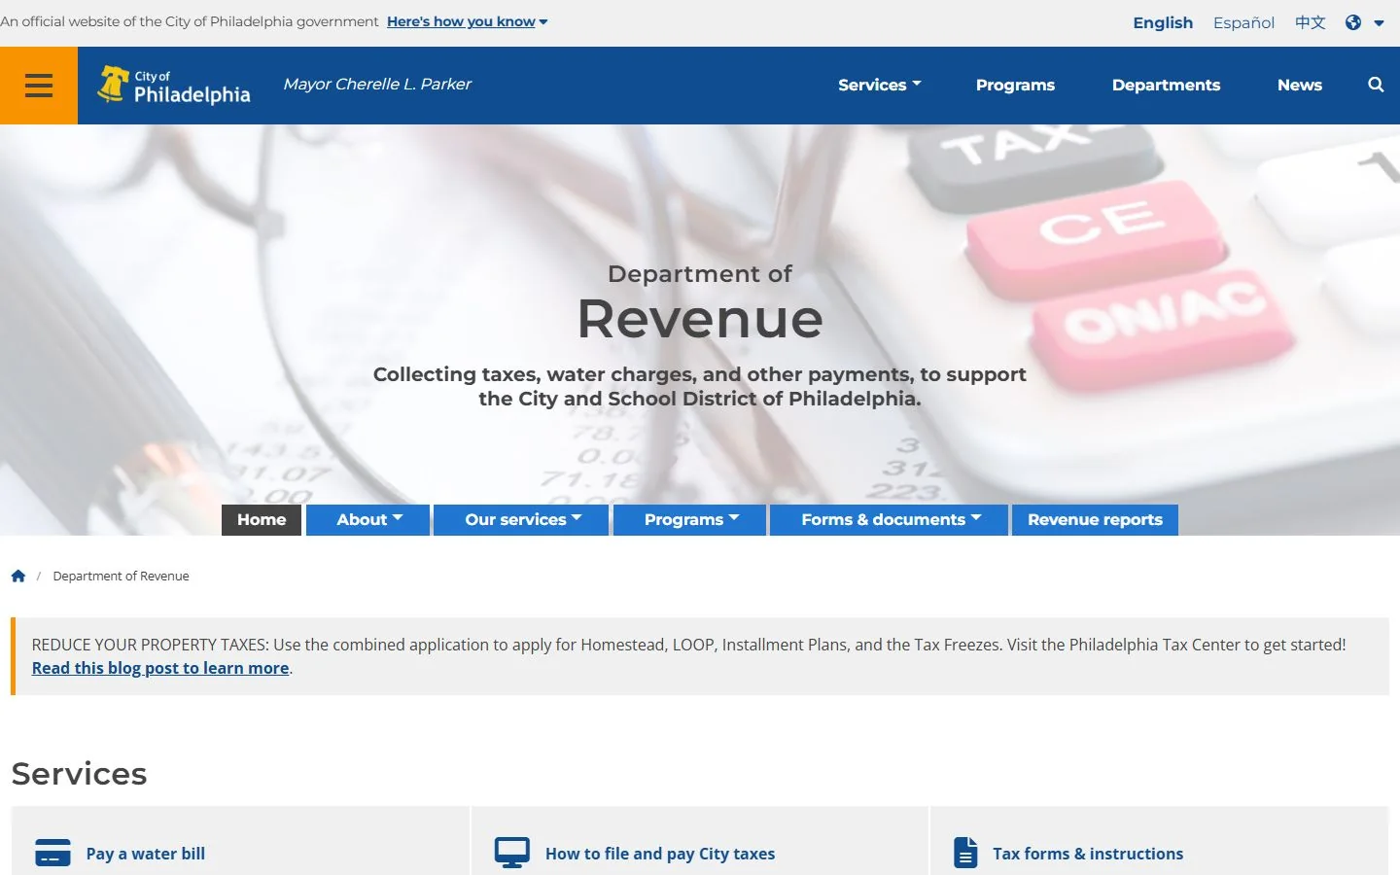Screen dimensions: 1400x875
Task: Click the document icon beside Tax forms
Action: point(965,853)
